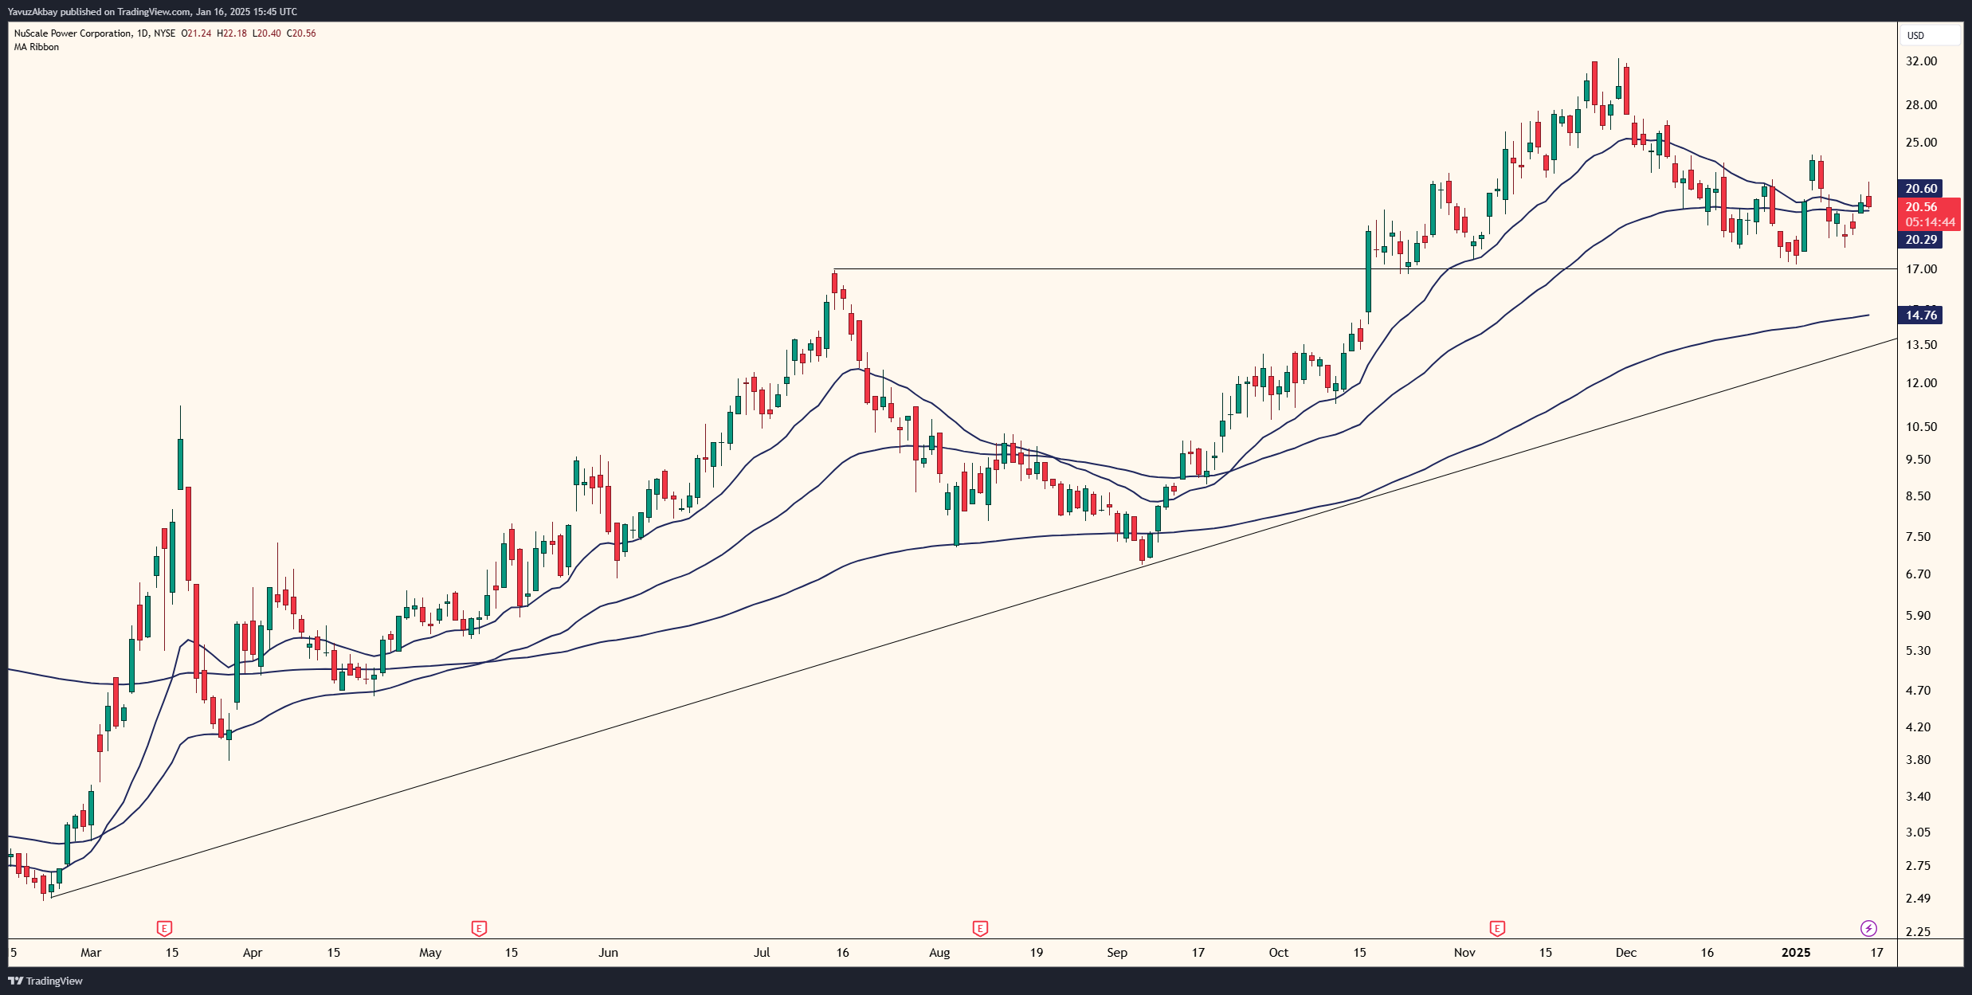The width and height of the screenshot is (1972, 995).
Task: Click the horizontal resistance line near 17.00
Action: tap(1115, 268)
